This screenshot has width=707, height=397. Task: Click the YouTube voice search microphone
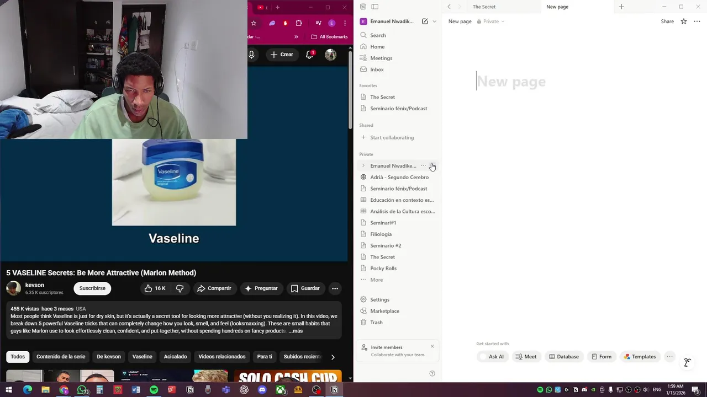point(251,55)
